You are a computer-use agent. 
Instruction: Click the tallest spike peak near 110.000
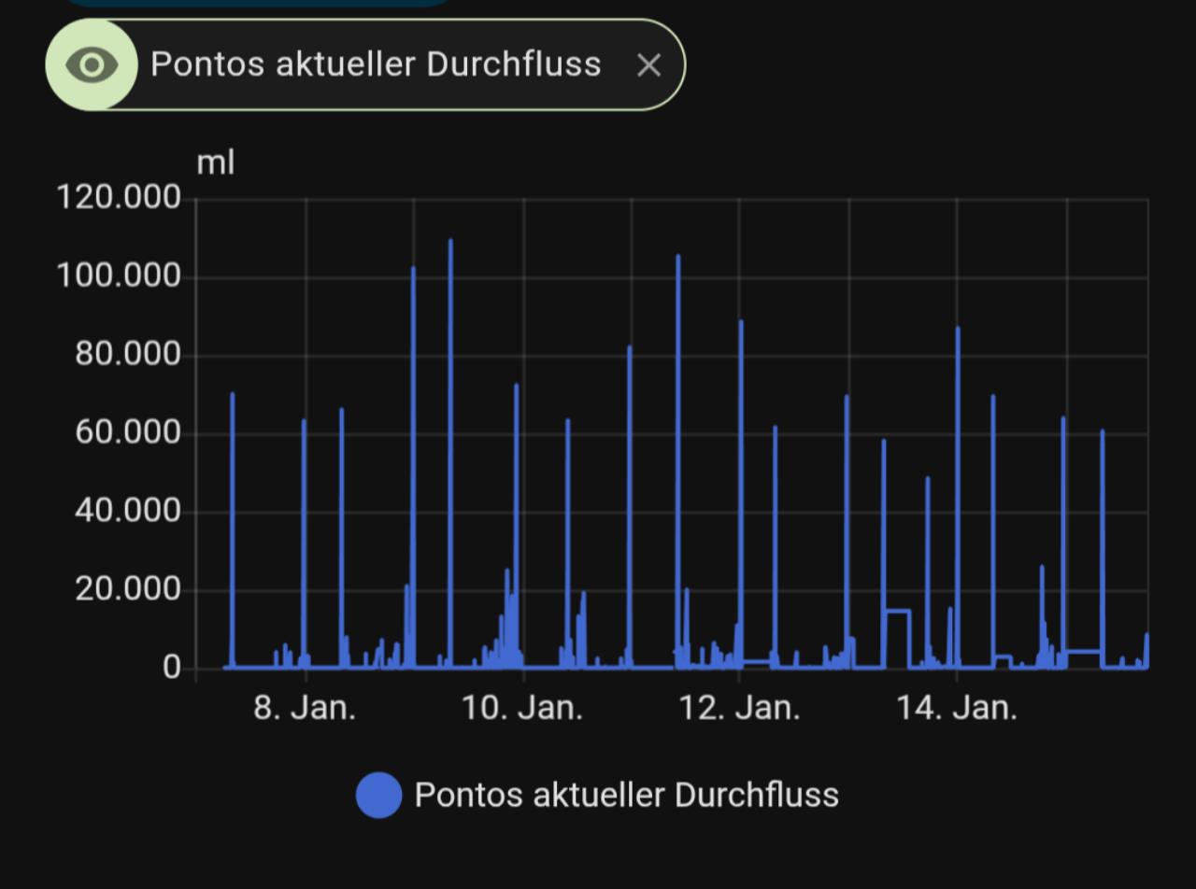tap(450, 242)
